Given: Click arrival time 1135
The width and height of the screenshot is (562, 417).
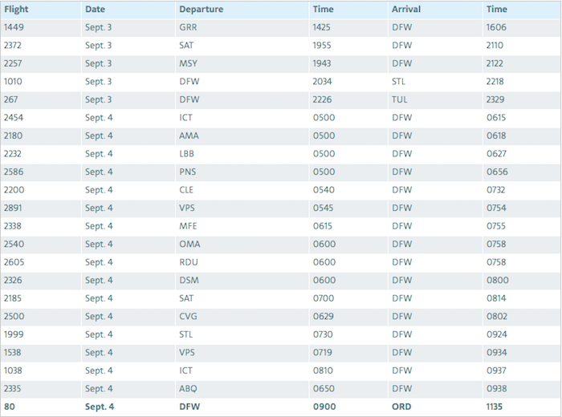Looking at the screenshot, I should coord(495,407).
